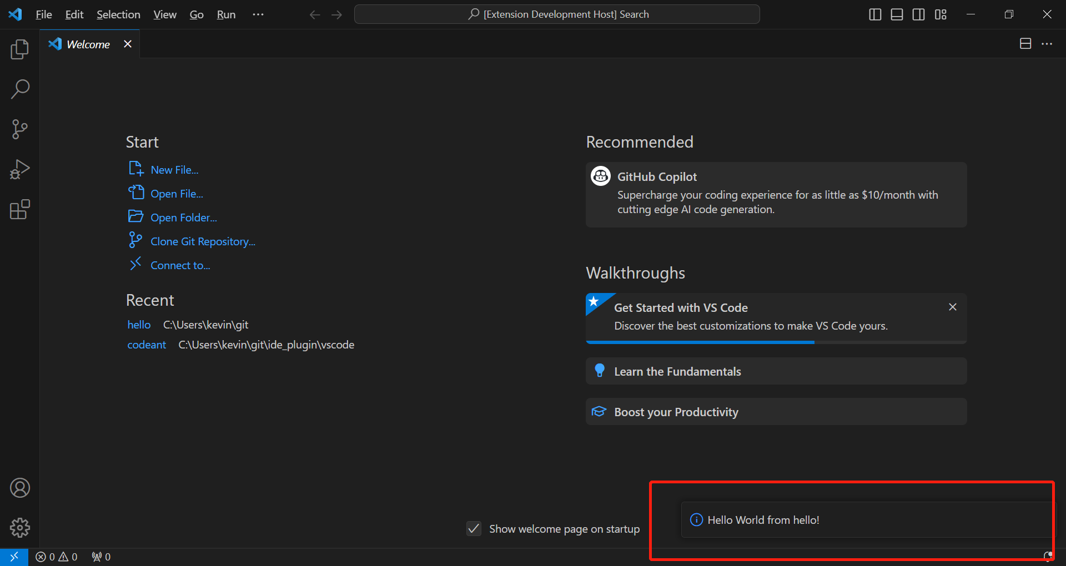Click Clone Git Repository... link

tap(192, 241)
